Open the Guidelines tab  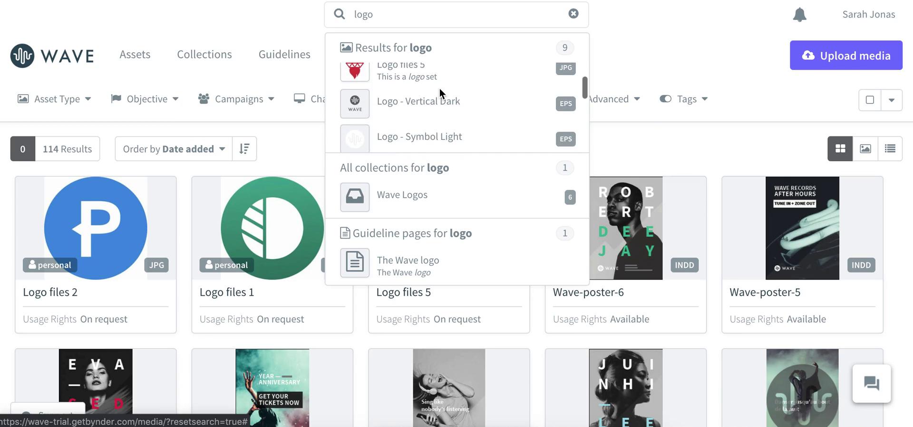284,54
